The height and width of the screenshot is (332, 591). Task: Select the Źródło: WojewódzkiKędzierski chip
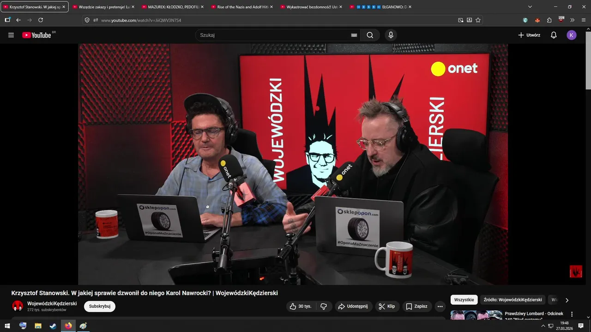coord(513,300)
